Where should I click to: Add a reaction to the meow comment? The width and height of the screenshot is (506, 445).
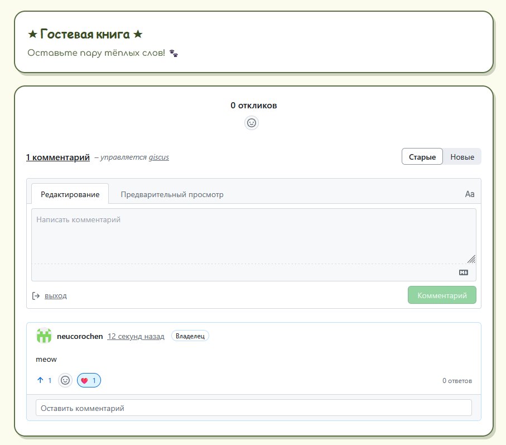coord(65,380)
